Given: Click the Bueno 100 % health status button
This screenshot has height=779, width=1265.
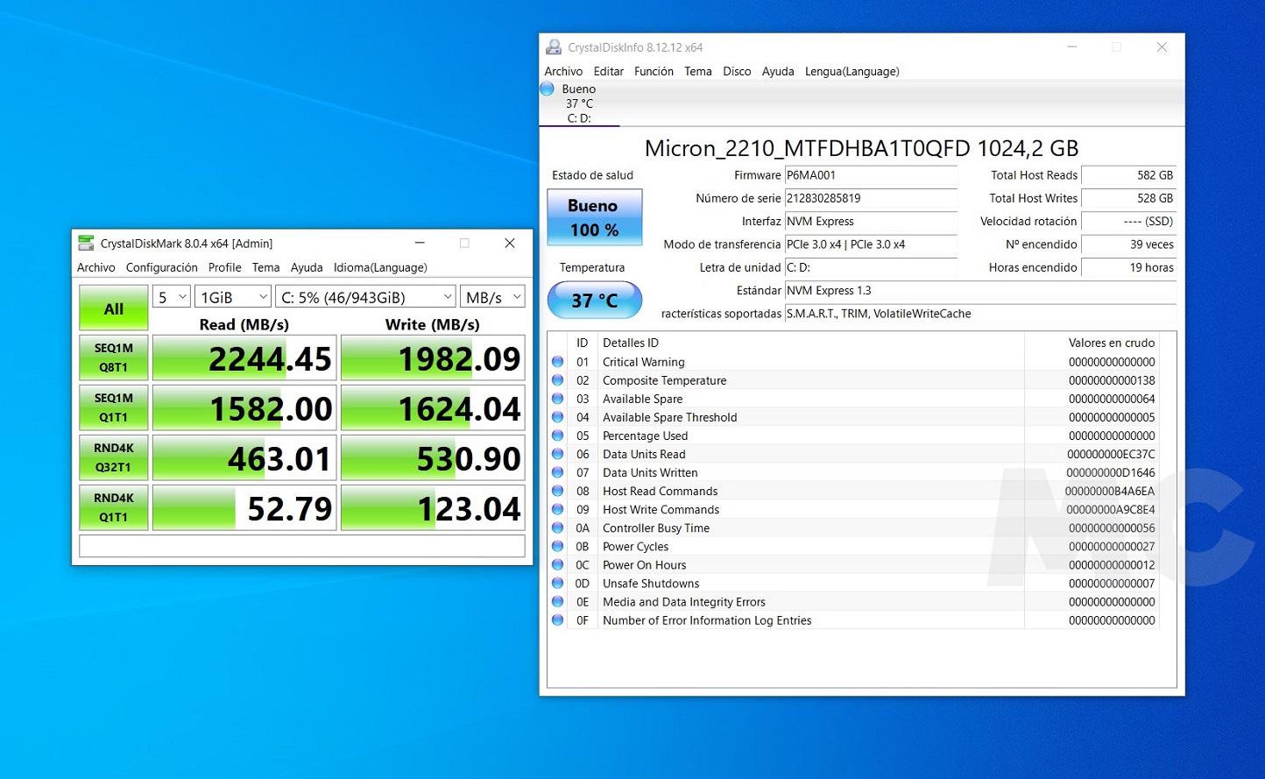Looking at the screenshot, I should tap(595, 217).
